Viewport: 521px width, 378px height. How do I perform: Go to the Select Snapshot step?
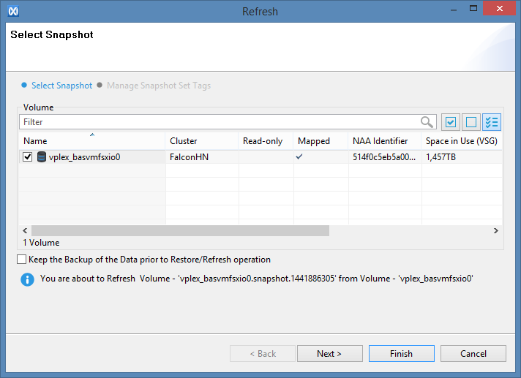(x=61, y=86)
